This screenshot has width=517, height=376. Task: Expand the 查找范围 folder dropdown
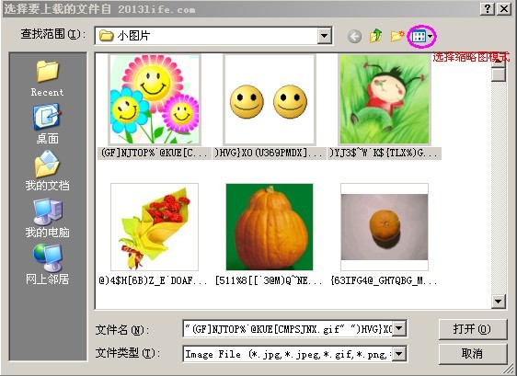(x=325, y=36)
